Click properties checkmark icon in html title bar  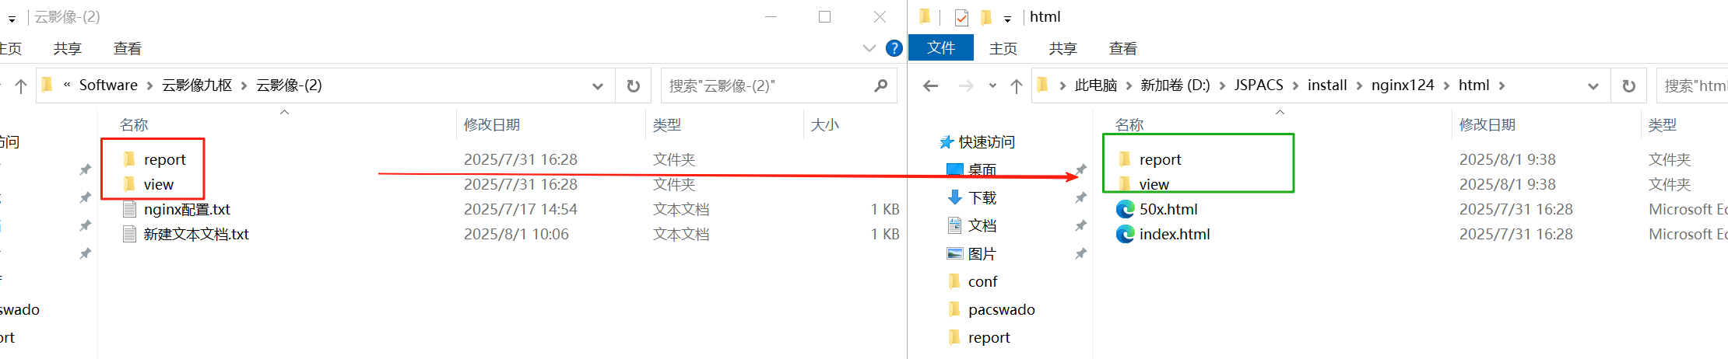tap(961, 17)
